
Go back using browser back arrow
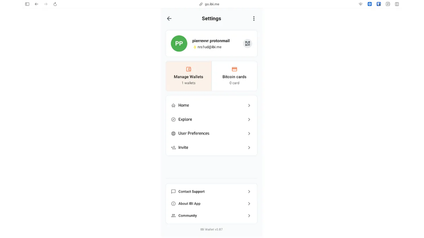tap(36, 4)
